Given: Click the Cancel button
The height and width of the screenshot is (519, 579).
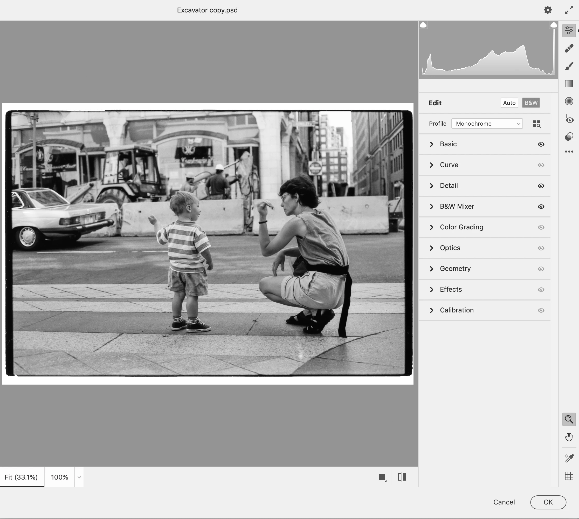Looking at the screenshot, I should [x=504, y=502].
